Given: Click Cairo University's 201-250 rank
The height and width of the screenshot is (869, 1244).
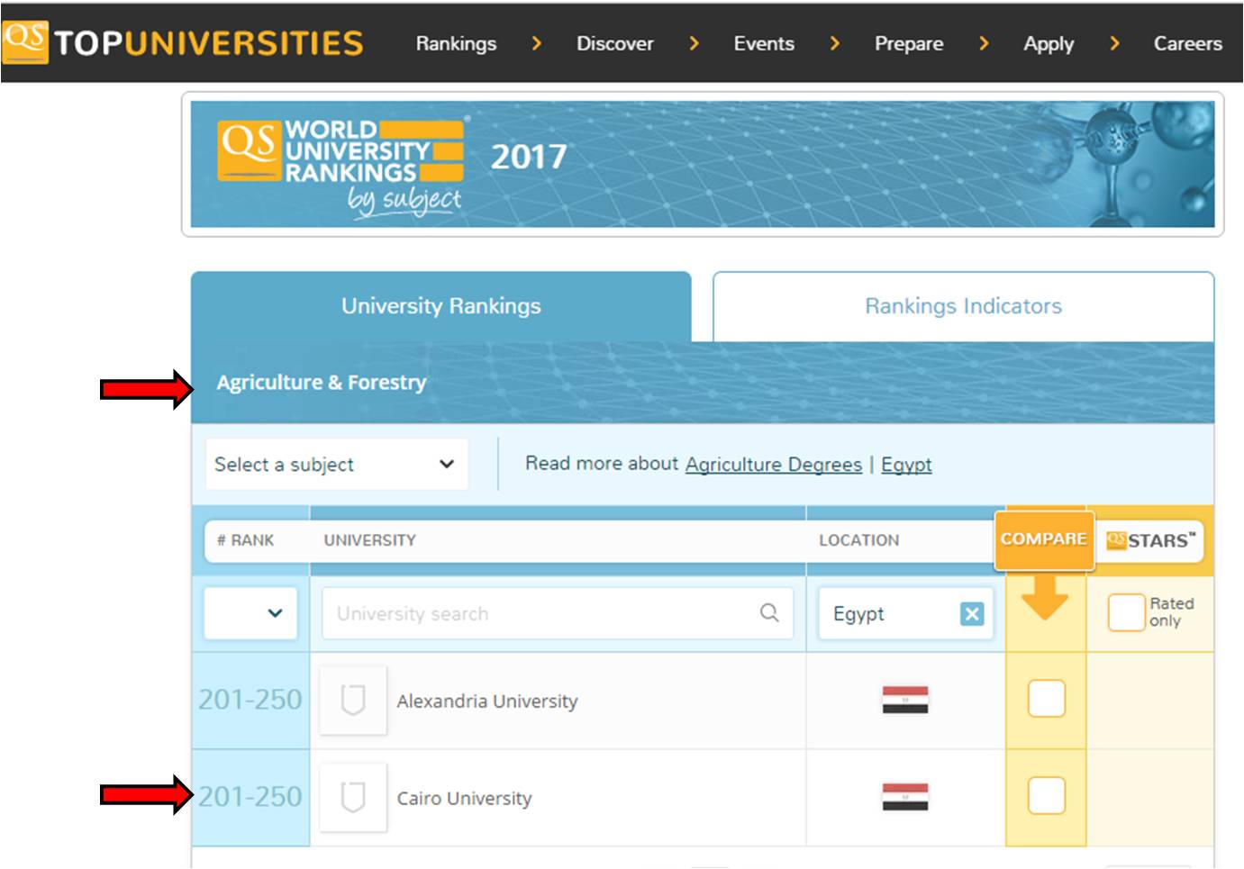Looking at the screenshot, I should [x=250, y=797].
